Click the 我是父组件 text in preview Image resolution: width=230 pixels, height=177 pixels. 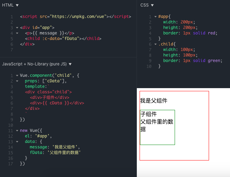[x=154, y=101]
